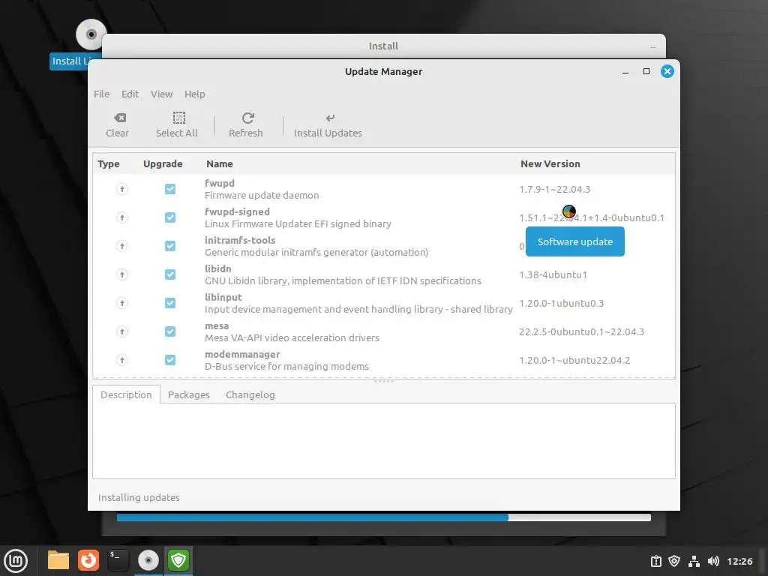This screenshot has width=768, height=576.
Task: Click the Install window progress bar
Action: pos(384,517)
